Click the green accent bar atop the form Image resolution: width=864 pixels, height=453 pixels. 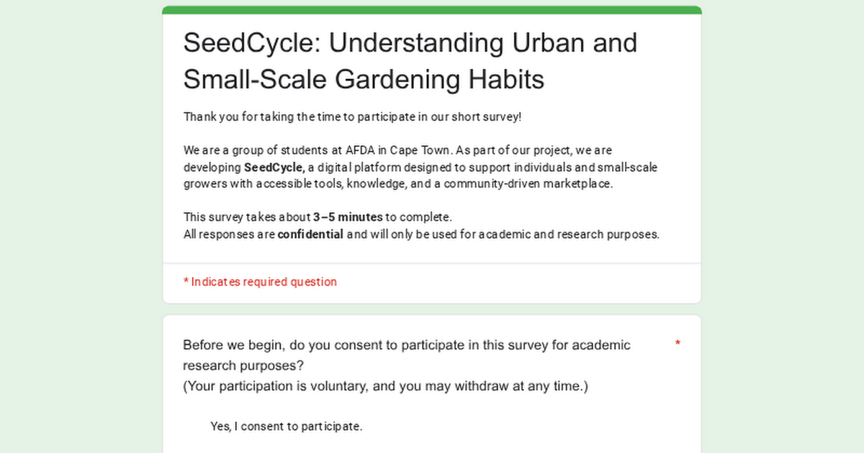point(432,10)
